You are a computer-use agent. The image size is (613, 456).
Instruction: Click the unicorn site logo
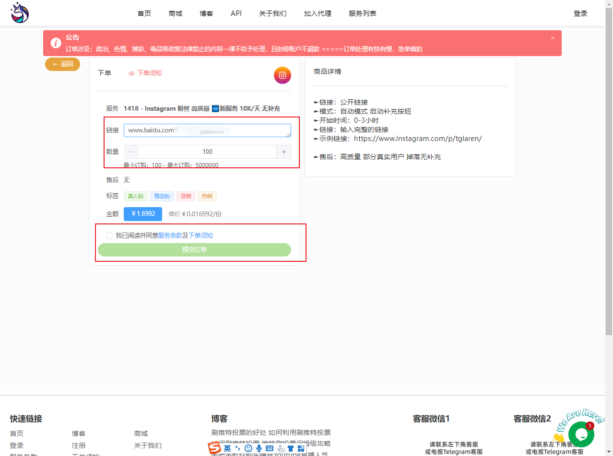pos(20,12)
